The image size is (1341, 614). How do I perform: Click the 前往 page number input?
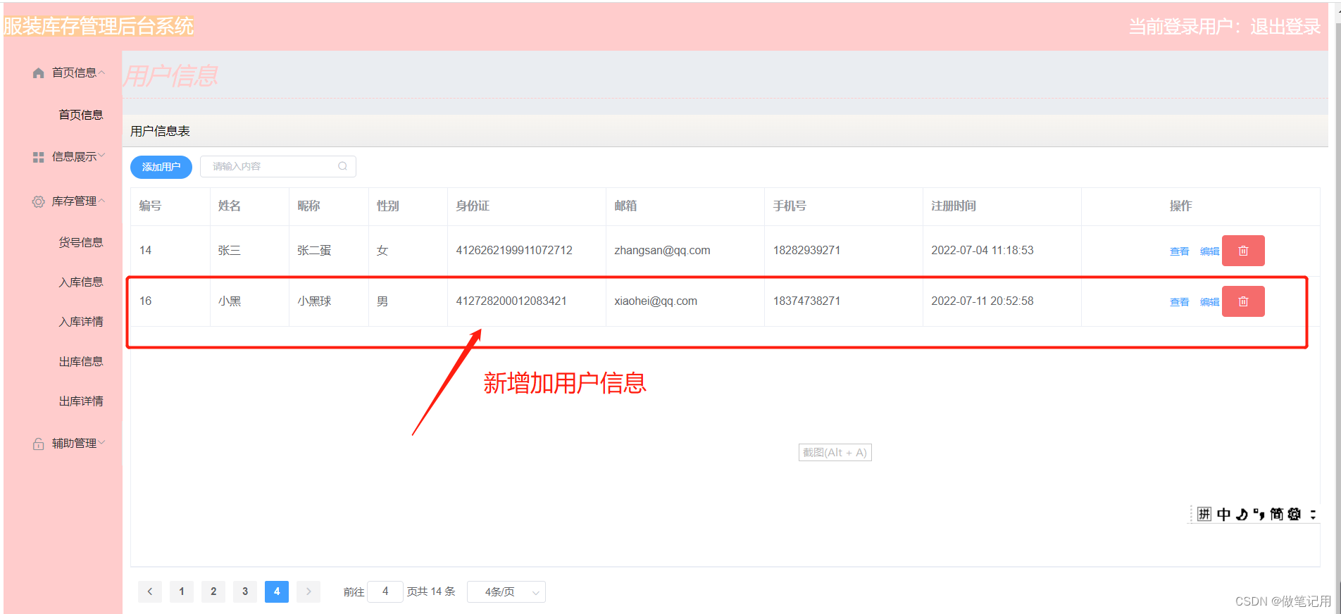[385, 591]
